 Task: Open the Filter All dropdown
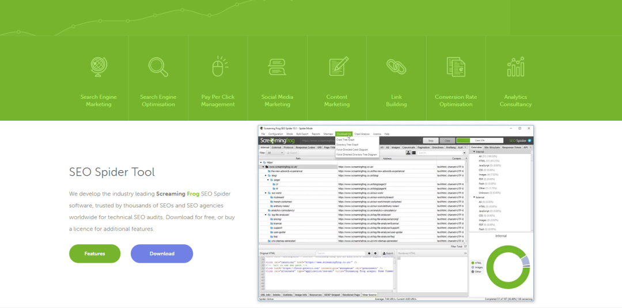point(275,153)
